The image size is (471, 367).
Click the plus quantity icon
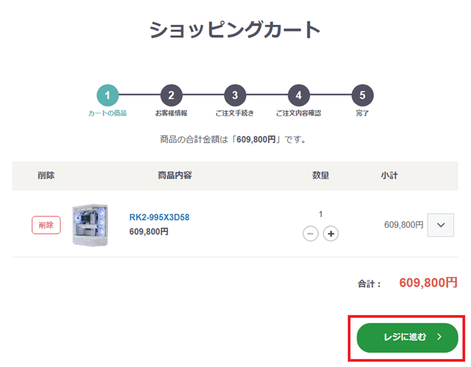(x=331, y=233)
